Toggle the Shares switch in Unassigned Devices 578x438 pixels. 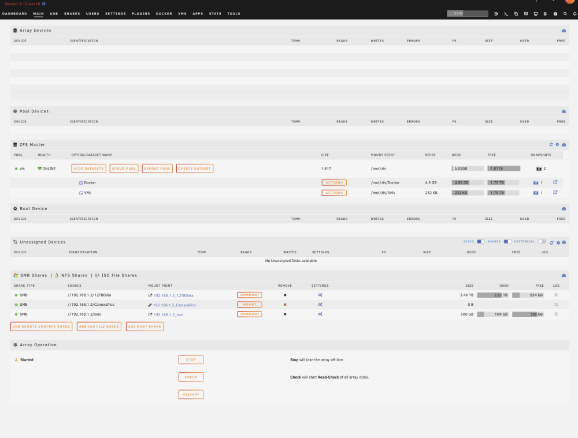pyautogui.click(x=507, y=242)
